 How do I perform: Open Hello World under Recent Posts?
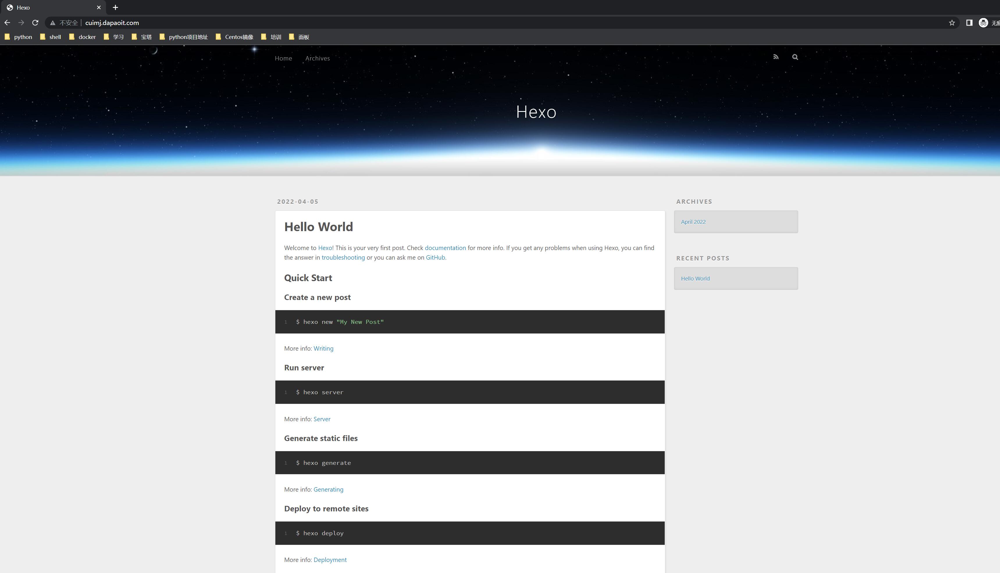pos(695,279)
